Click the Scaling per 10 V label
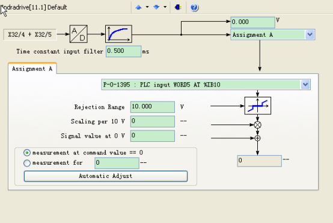This screenshot has width=333, height=223. click(98, 121)
